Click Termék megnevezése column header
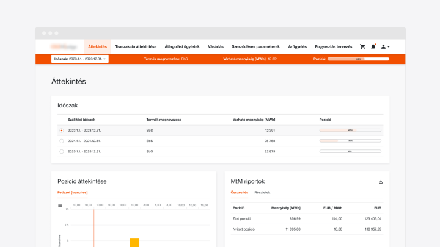The height and width of the screenshot is (247, 440). tap(164, 120)
